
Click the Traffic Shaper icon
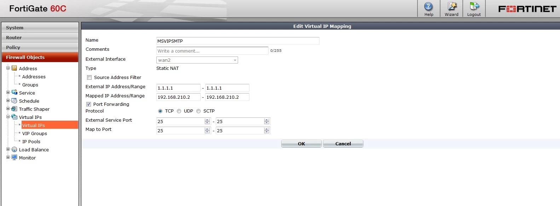[14, 109]
